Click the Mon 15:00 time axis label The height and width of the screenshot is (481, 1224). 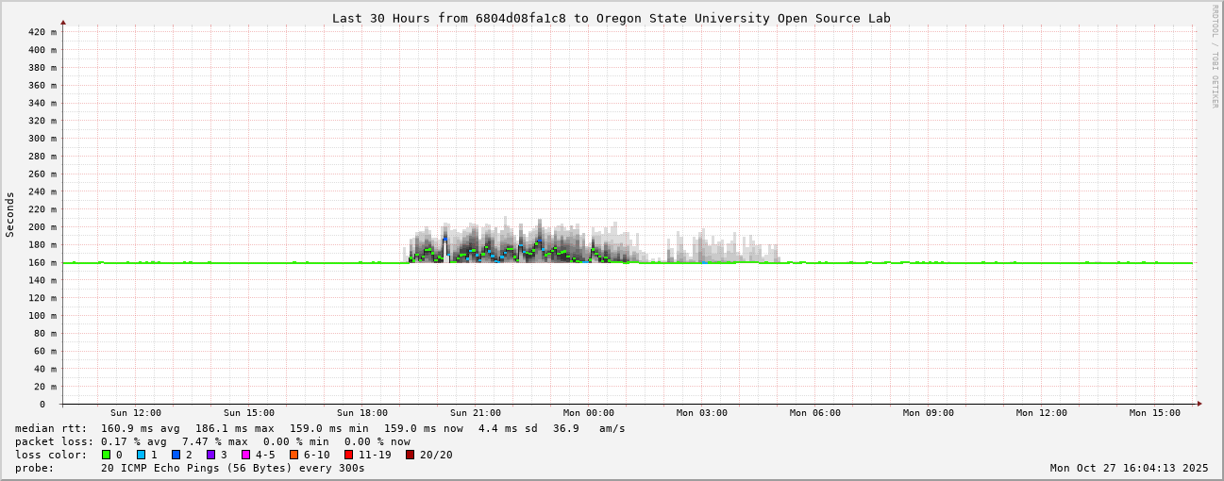[x=1154, y=413]
